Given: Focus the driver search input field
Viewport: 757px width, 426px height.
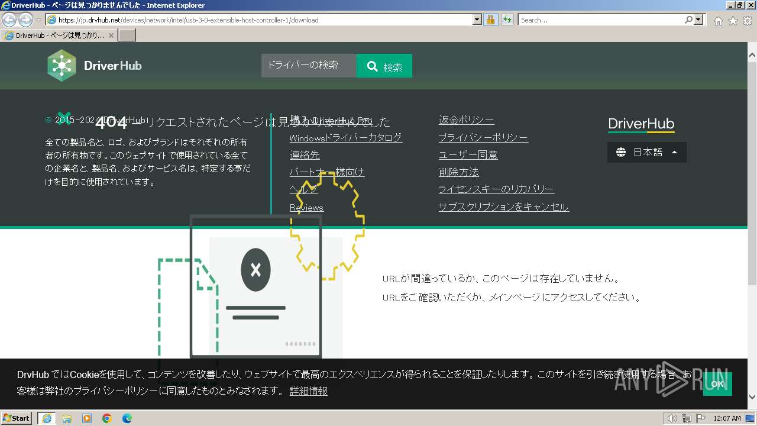Looking at the screenshot, I should tap(309, 66).
